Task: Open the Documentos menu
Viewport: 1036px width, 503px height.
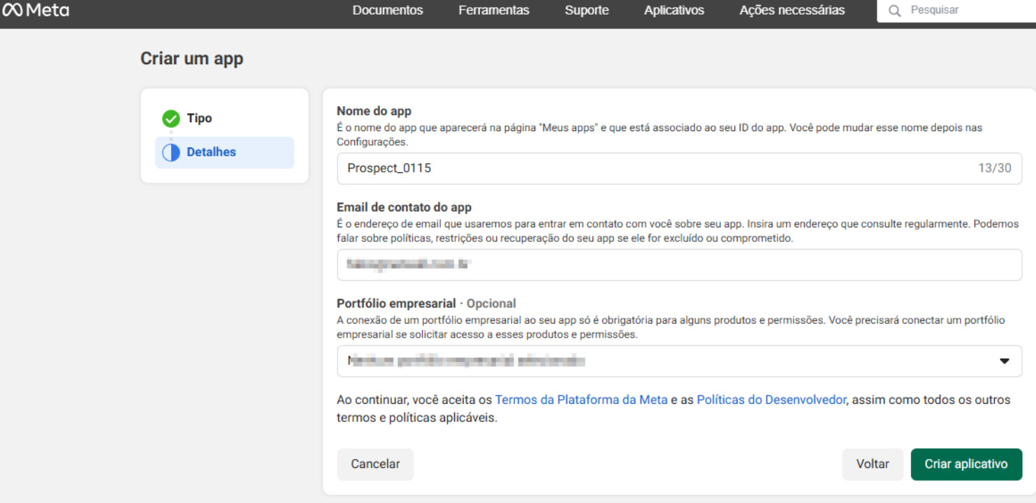Action: point(388,10)
